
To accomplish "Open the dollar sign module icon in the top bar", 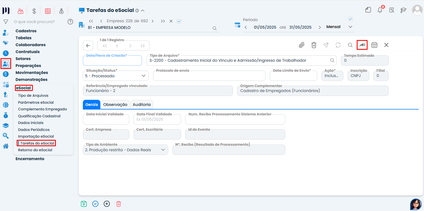I will [34, 11].
